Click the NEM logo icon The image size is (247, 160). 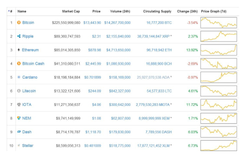click(x=19, y=118)
